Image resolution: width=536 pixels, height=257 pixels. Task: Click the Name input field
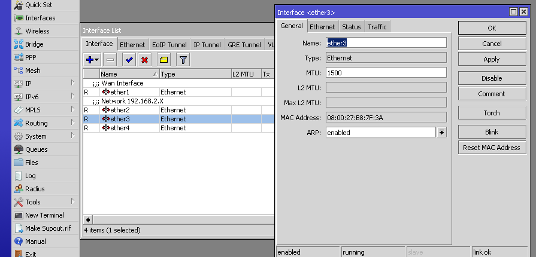coord(386,42)
